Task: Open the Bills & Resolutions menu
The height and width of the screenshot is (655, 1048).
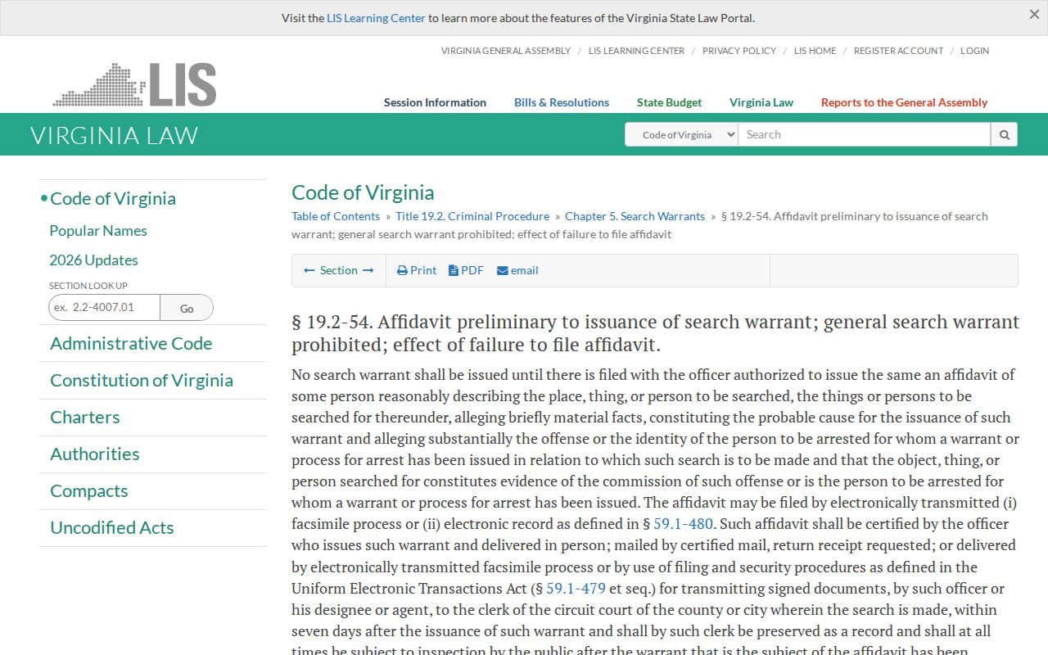Action: pyautogui.click(x=562, y=102)
